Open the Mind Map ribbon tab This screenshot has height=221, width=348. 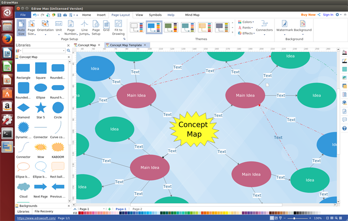point(192,15)
